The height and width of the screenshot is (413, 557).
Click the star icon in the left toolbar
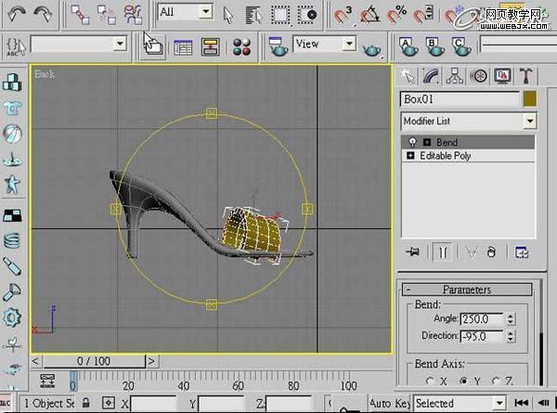pyautogui.click(x=12, y=185)
